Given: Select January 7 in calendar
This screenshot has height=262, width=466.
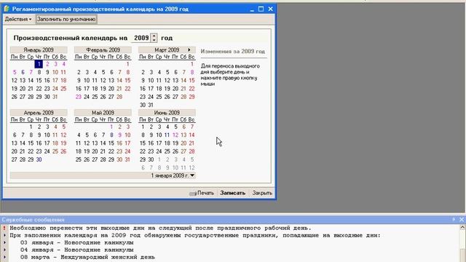Looking at the screenshot, I should point(31,72).
